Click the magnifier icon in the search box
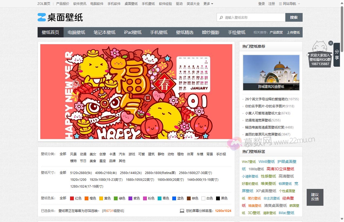This screenshot has width=344, height=222. pos(221,17)
